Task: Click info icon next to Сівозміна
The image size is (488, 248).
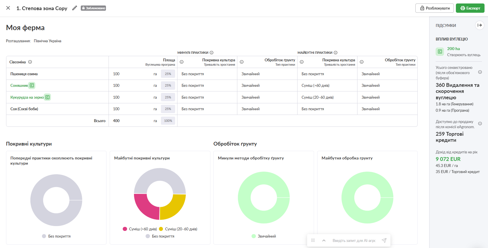Action: (30, 62)
